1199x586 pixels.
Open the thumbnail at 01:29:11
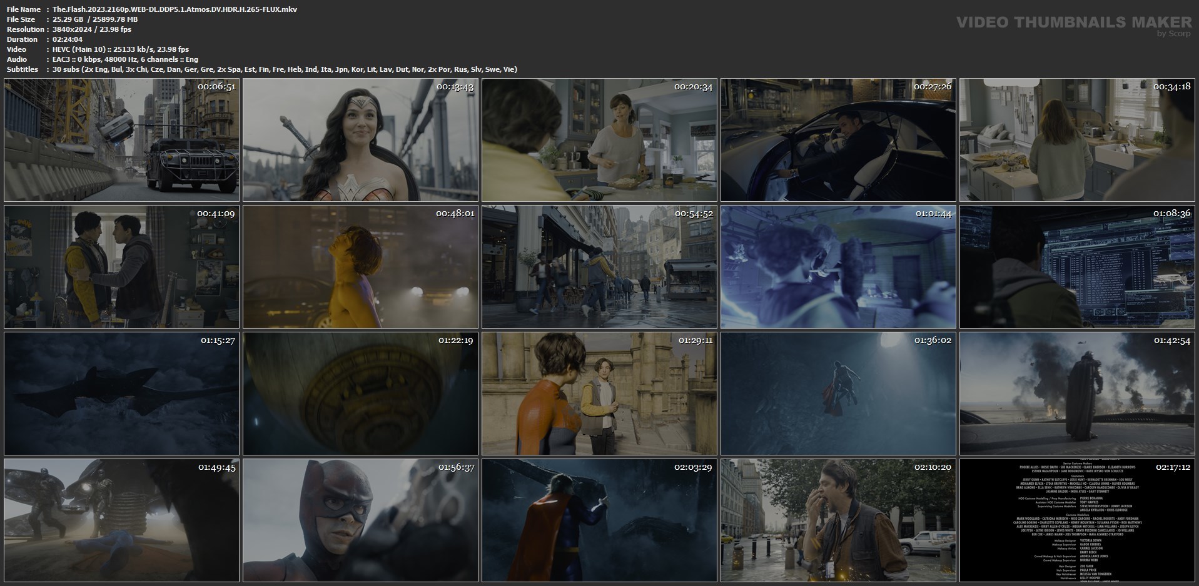[599, 394]
